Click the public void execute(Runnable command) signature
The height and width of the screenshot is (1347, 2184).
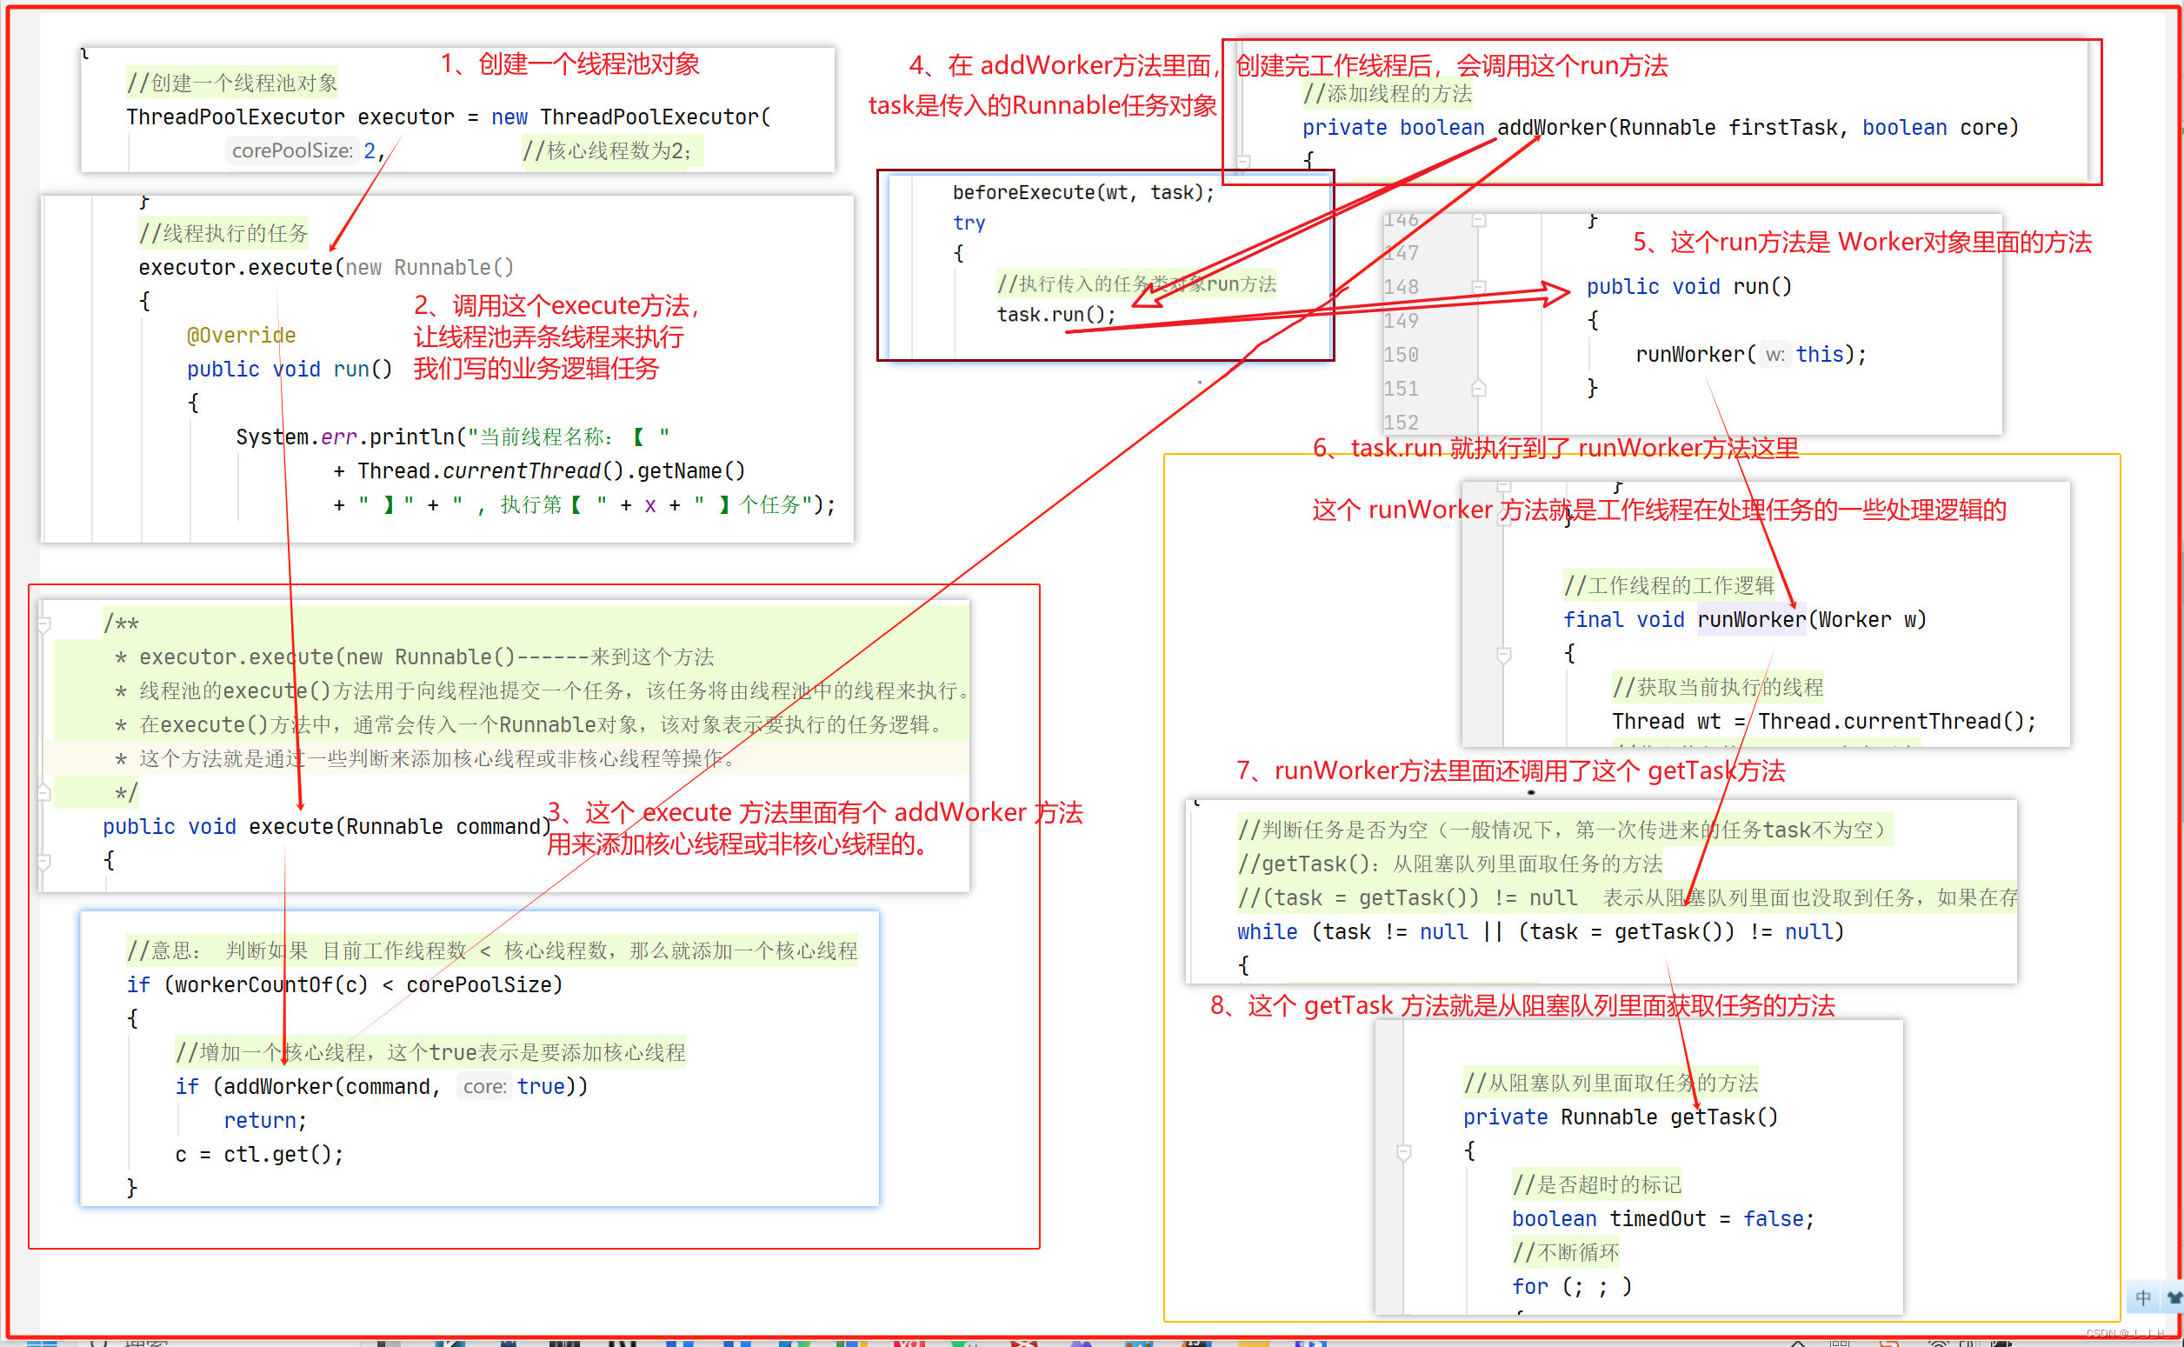[327, 827]
